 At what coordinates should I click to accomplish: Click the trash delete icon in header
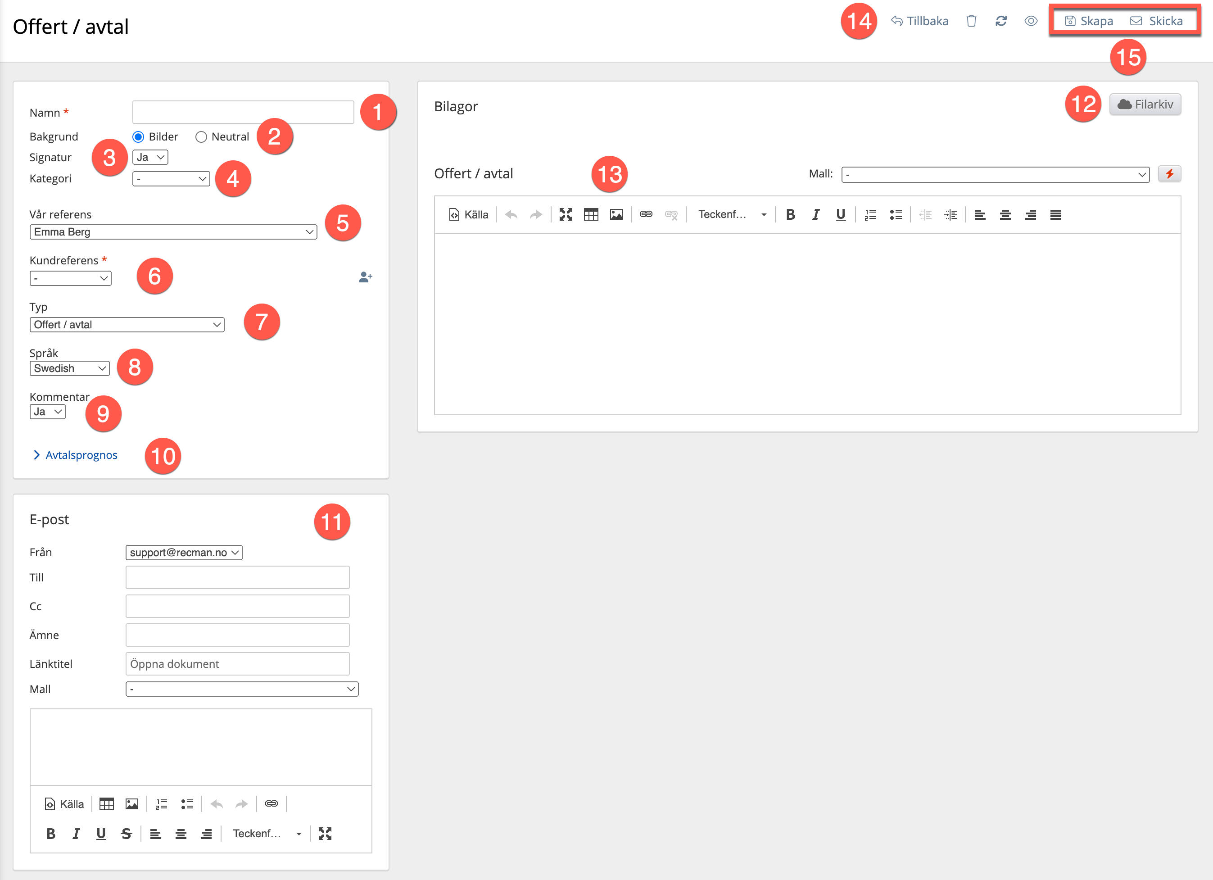point(971,21)
